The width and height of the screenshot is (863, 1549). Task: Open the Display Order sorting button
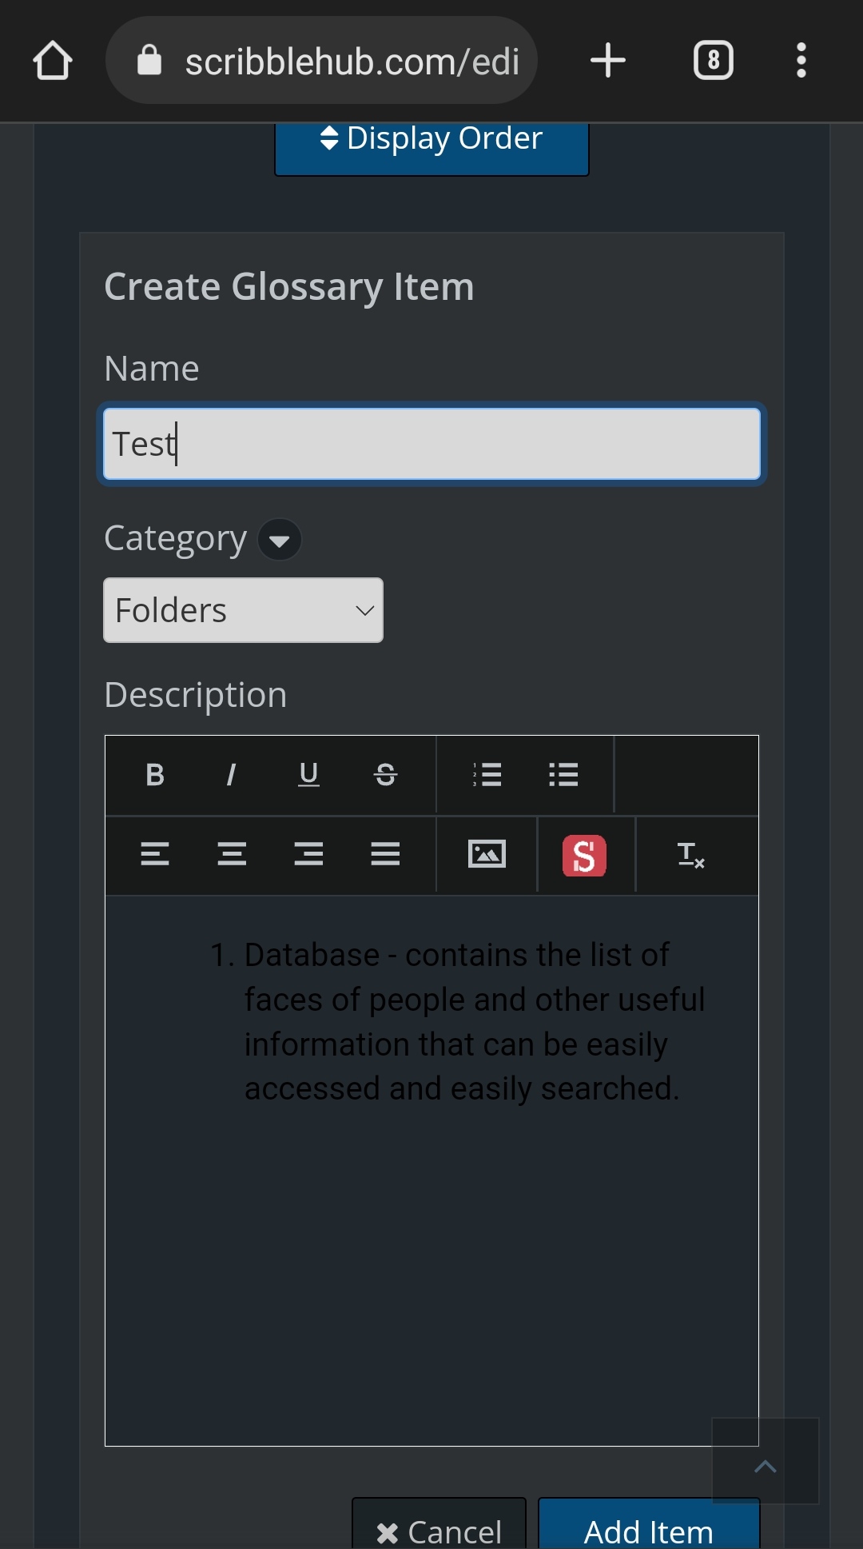click(431, 144)
